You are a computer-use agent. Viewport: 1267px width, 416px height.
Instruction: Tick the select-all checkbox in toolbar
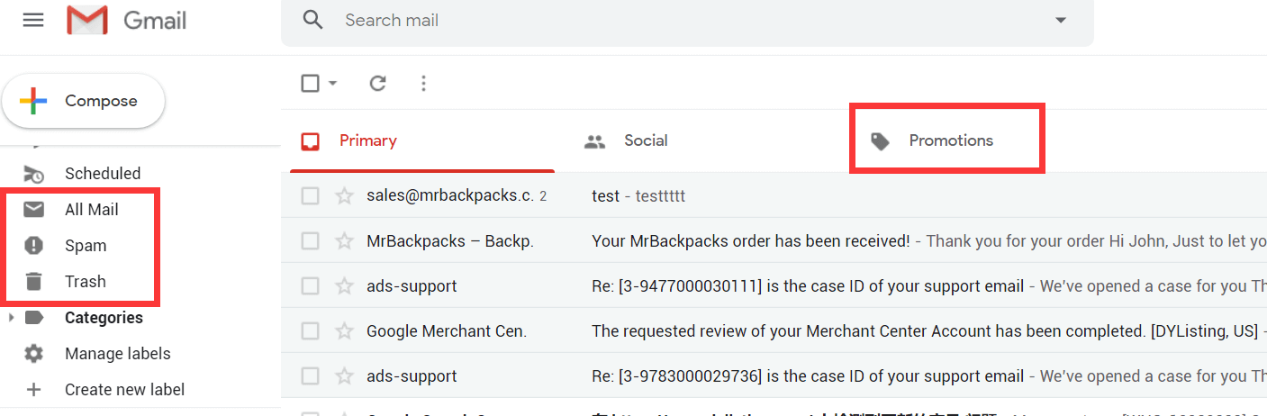click(310, 83)
